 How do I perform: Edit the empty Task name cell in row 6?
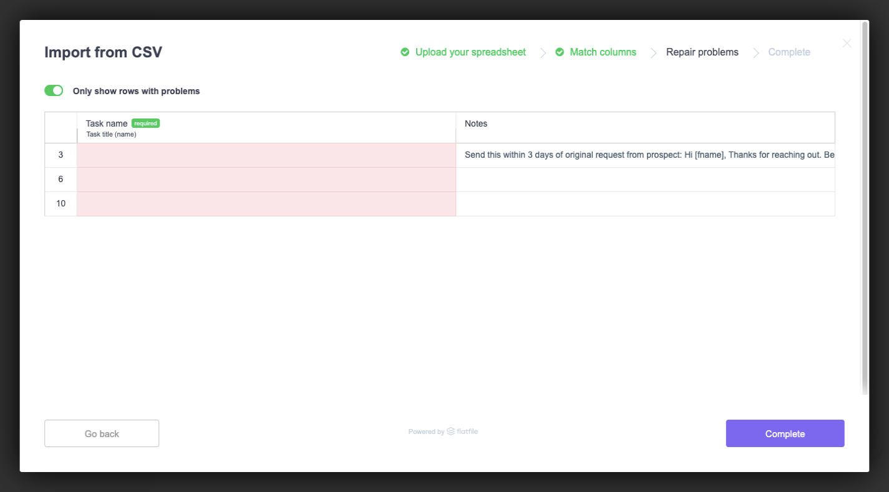pyautogui.click(x=266, y=180)
